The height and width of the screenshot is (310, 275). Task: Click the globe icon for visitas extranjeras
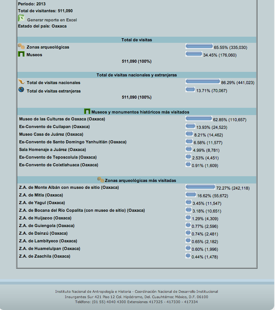click(x=21, y=90)
